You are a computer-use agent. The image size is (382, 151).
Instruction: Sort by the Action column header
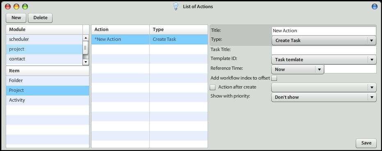coord(120,29)
